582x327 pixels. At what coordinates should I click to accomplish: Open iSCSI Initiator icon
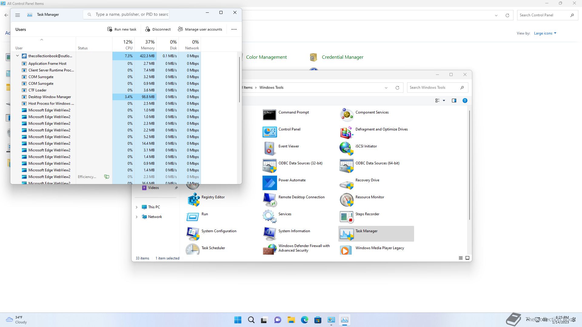(346, 149)
